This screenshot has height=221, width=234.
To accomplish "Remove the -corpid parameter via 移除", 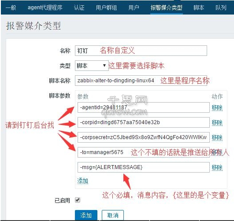I will coord(217,122).
